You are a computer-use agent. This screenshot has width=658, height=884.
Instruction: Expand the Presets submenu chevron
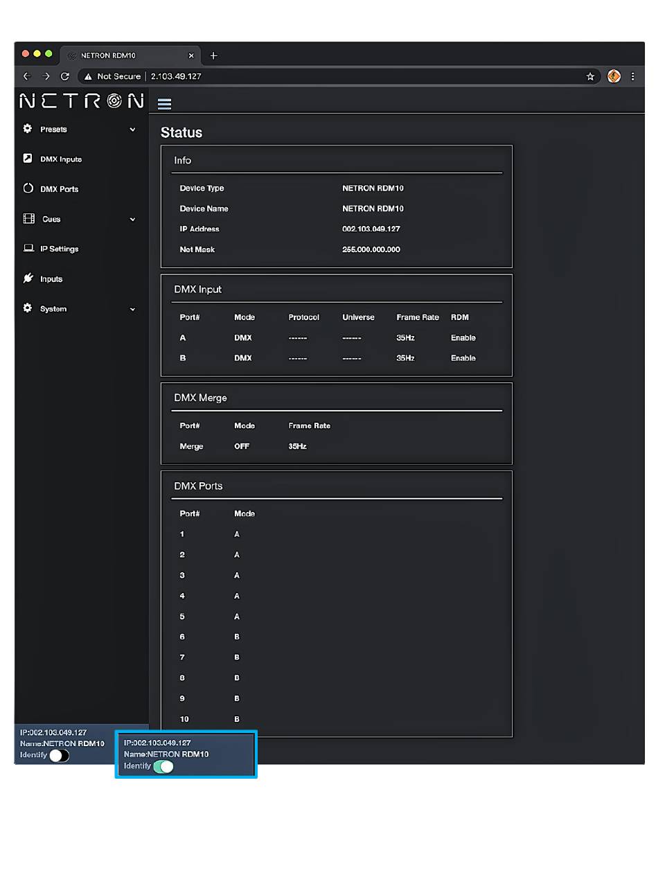[x=132, y=130]
